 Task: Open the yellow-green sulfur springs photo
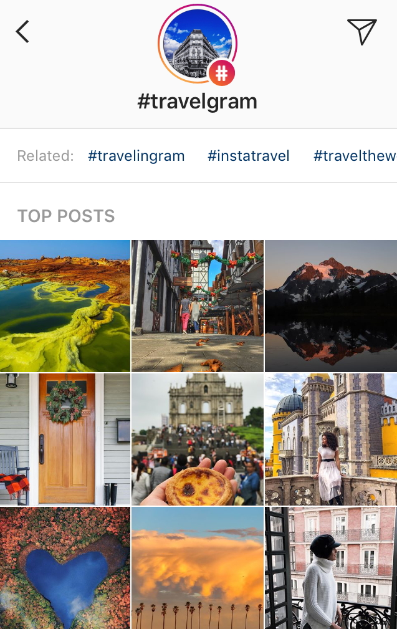click(65, 306)
